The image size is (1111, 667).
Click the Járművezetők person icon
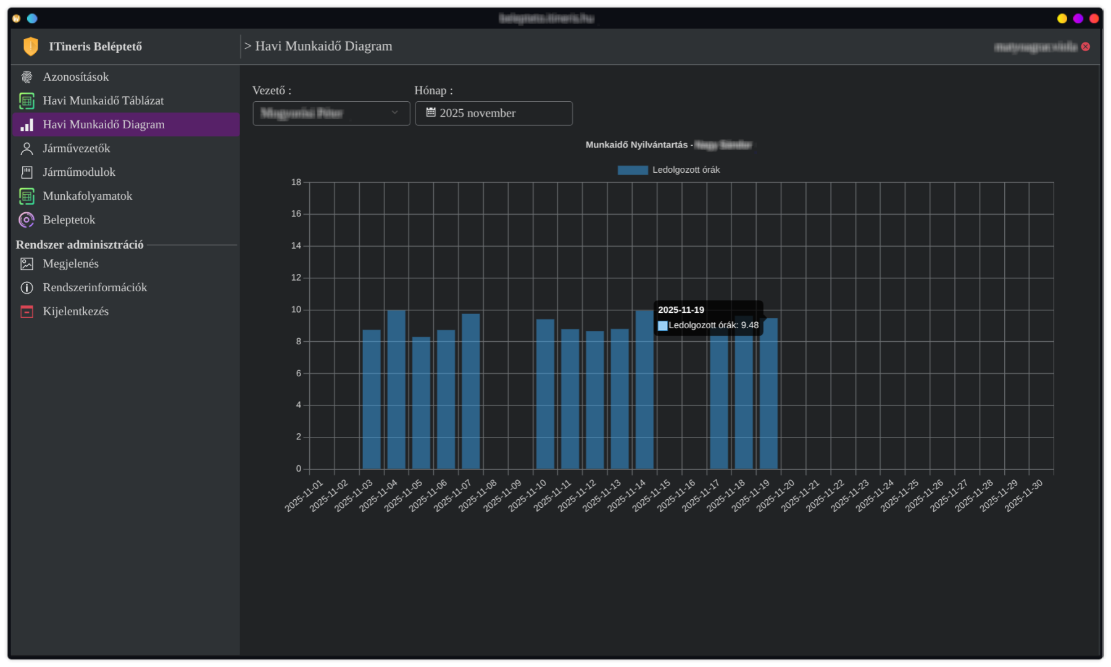coord(27,149)
